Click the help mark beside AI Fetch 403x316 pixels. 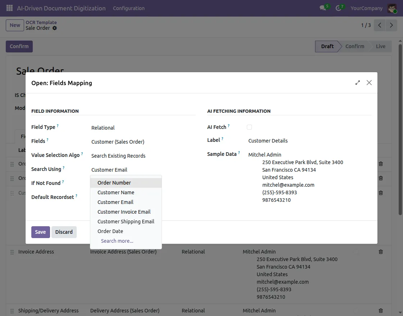(228, 126)
